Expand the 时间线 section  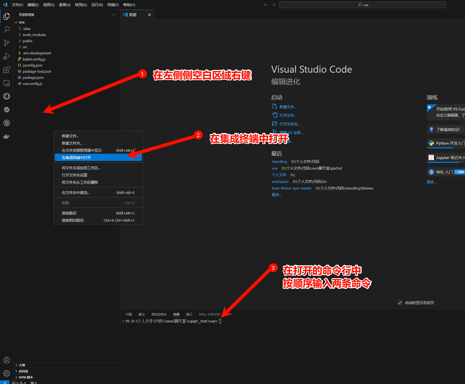(x=67, y=371)
